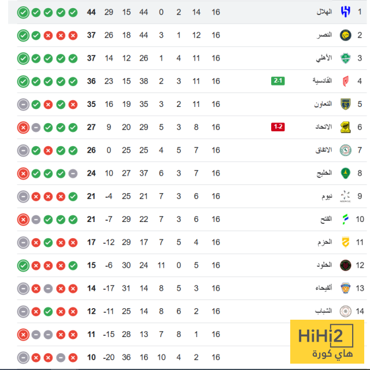The height and width of the screenshot is (370, 370).
Task: Click the Al-Nassr club crest icon
Action: point(345,35)
